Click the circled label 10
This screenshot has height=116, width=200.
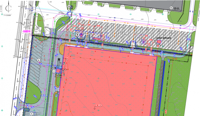tap(77, 35)
